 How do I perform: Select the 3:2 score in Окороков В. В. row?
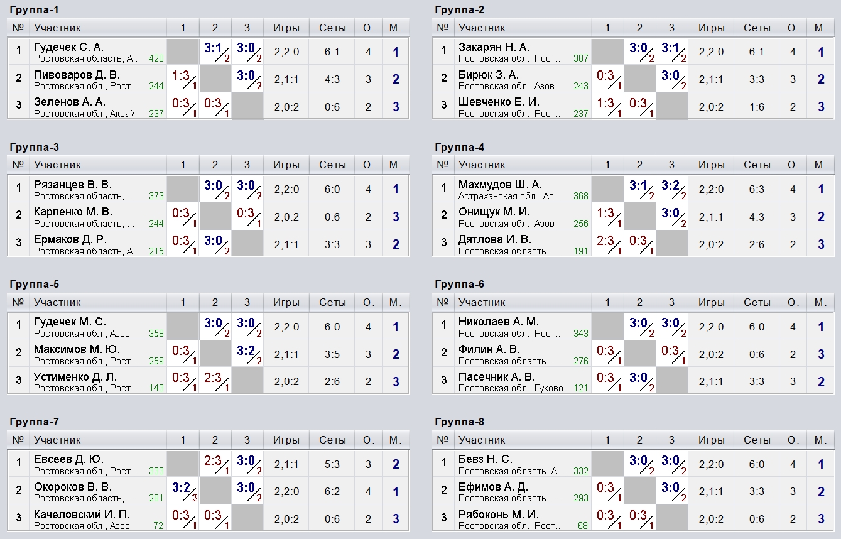click(183, 491)
